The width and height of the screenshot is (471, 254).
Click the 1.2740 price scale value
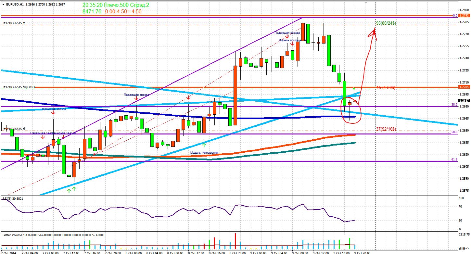point(464,58)
